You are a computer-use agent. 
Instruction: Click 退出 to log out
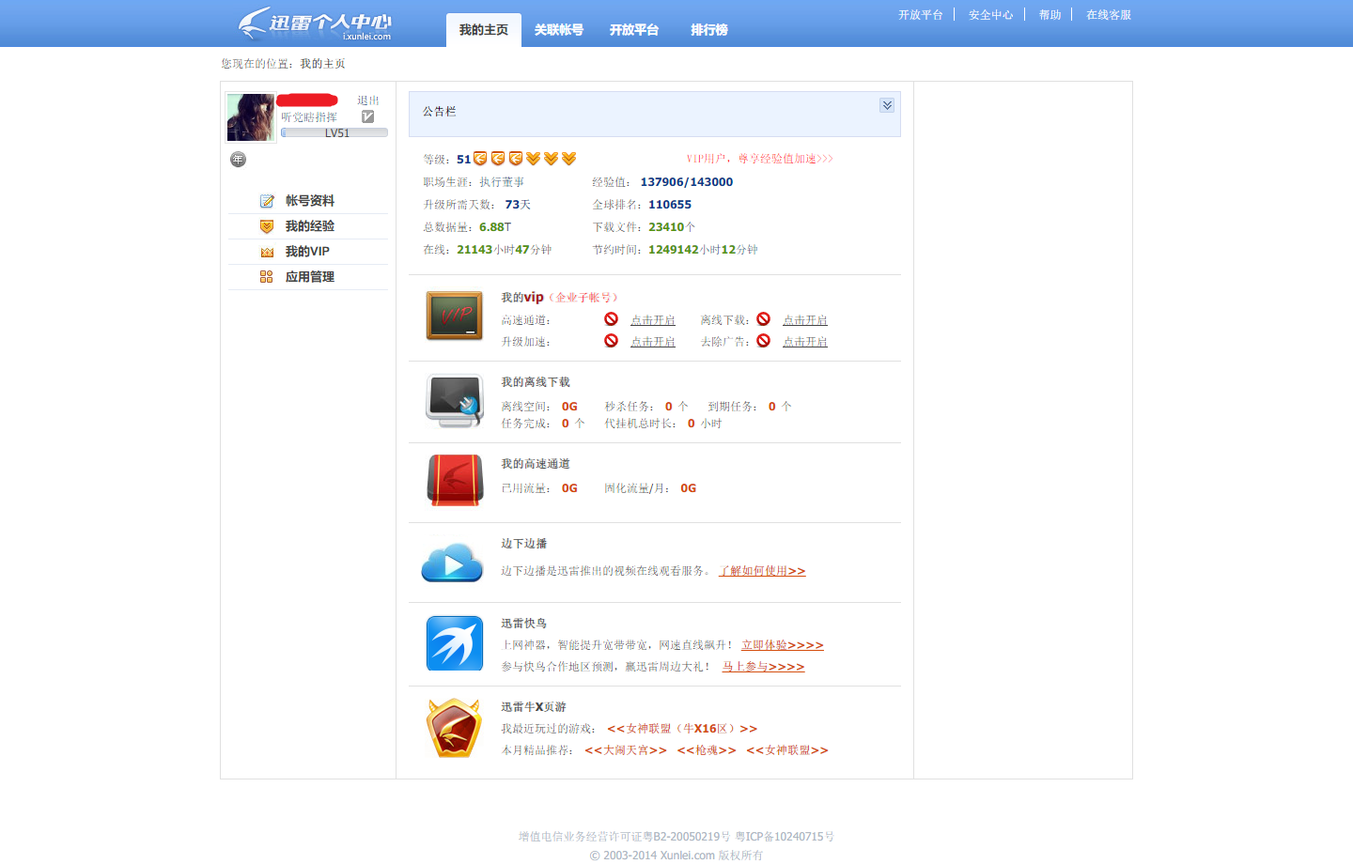[367, 100]
